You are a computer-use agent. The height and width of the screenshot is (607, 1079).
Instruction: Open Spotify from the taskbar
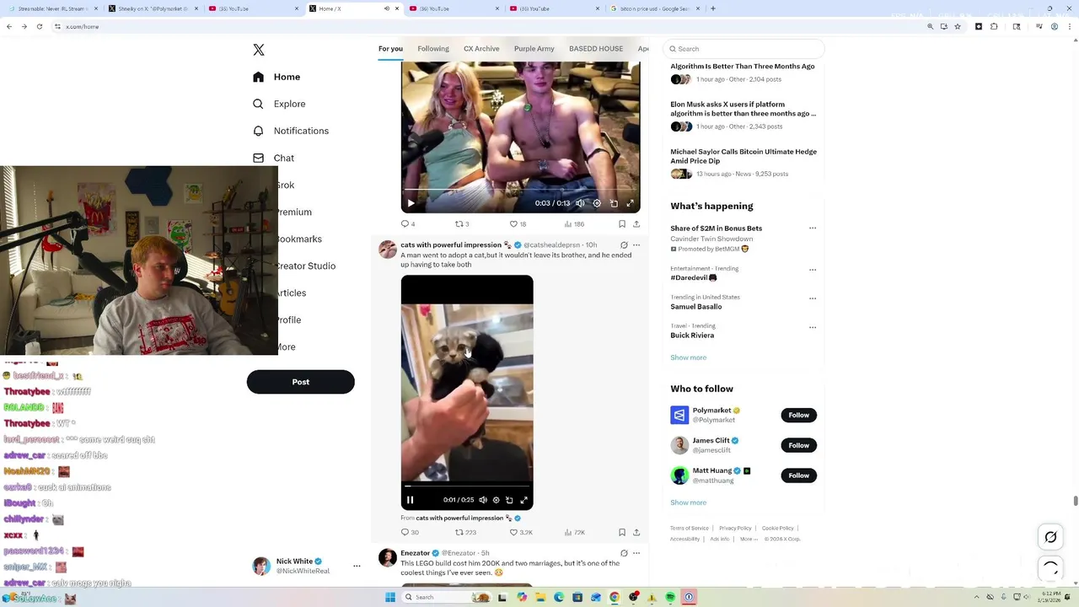click(x=670, y=597)
